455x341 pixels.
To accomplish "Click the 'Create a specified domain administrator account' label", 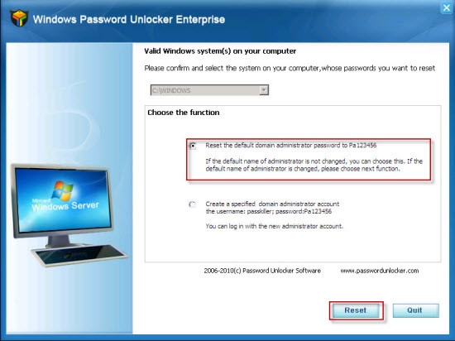I will (272, 204).
